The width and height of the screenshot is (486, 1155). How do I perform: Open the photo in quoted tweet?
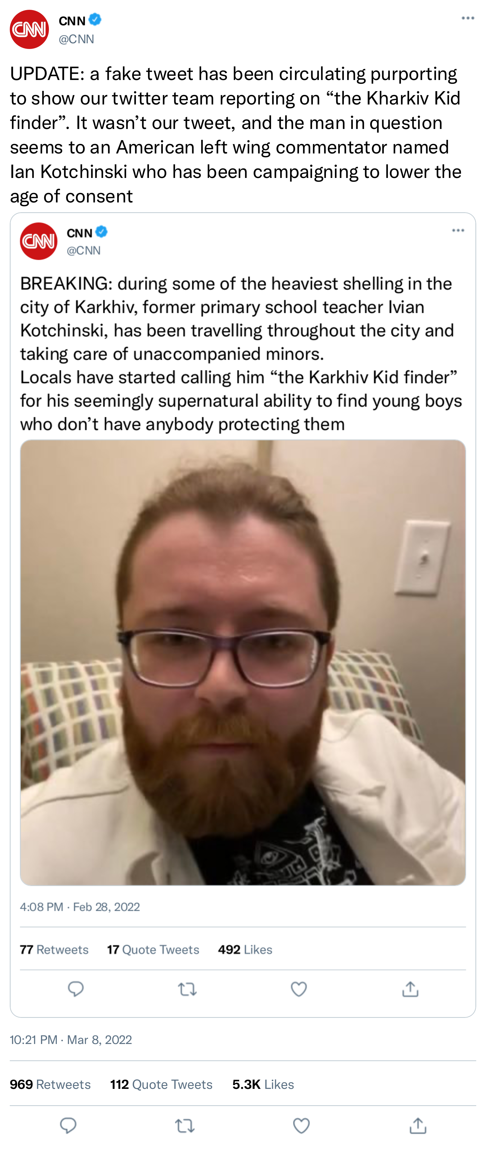pos(243,663)
